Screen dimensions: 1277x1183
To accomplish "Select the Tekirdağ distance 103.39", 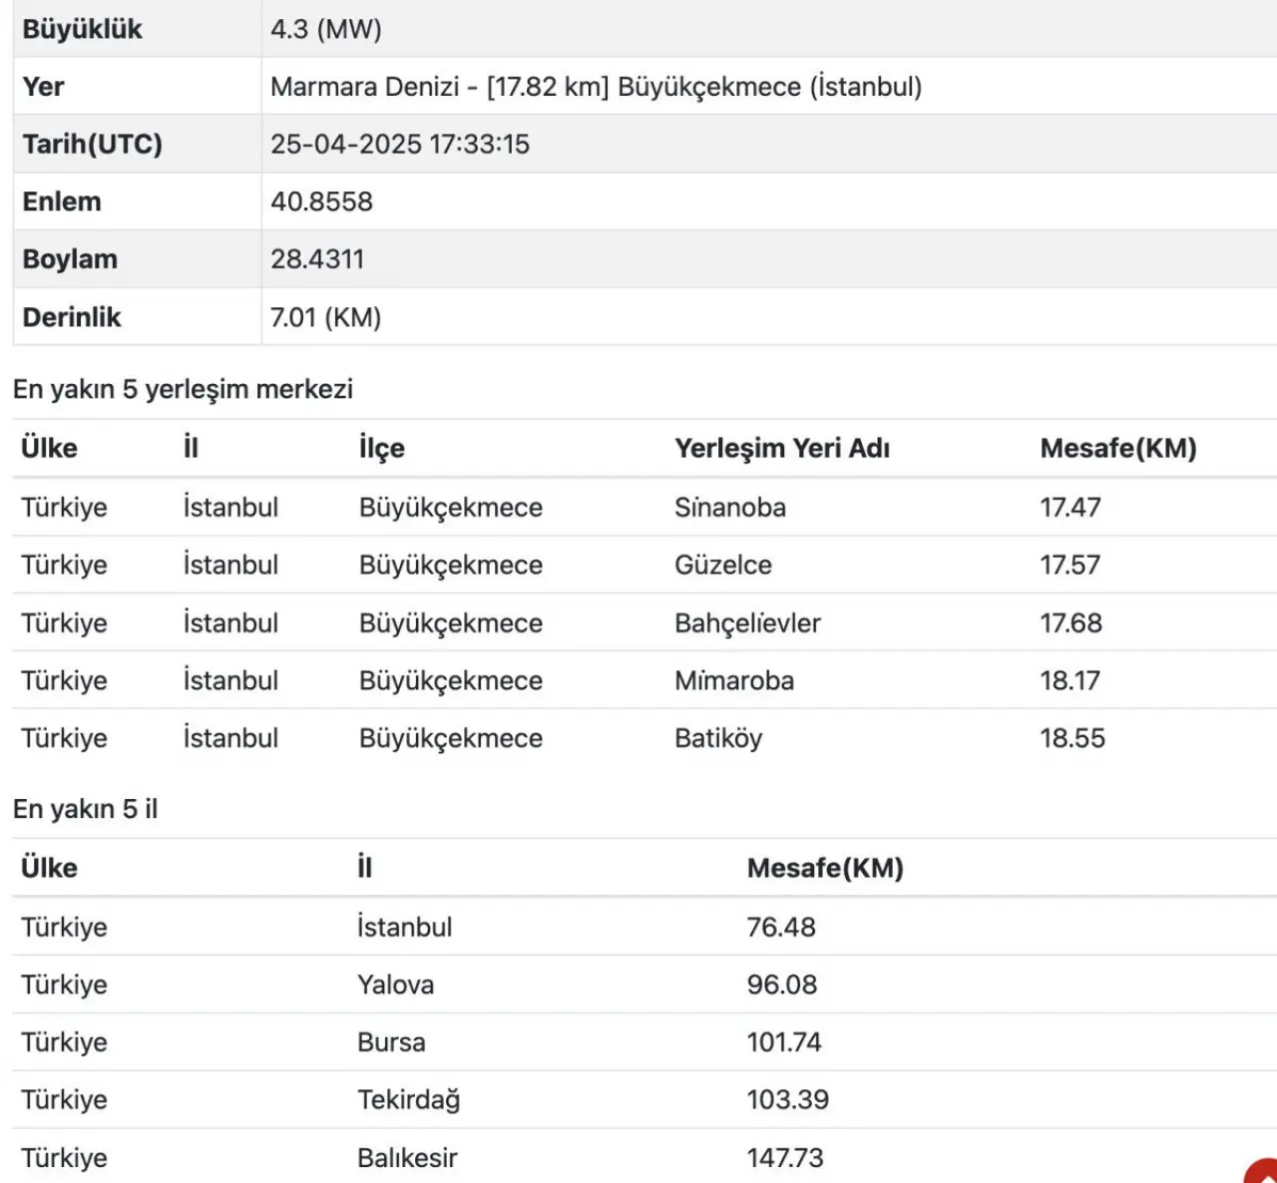I will (x=788, y=1099).
